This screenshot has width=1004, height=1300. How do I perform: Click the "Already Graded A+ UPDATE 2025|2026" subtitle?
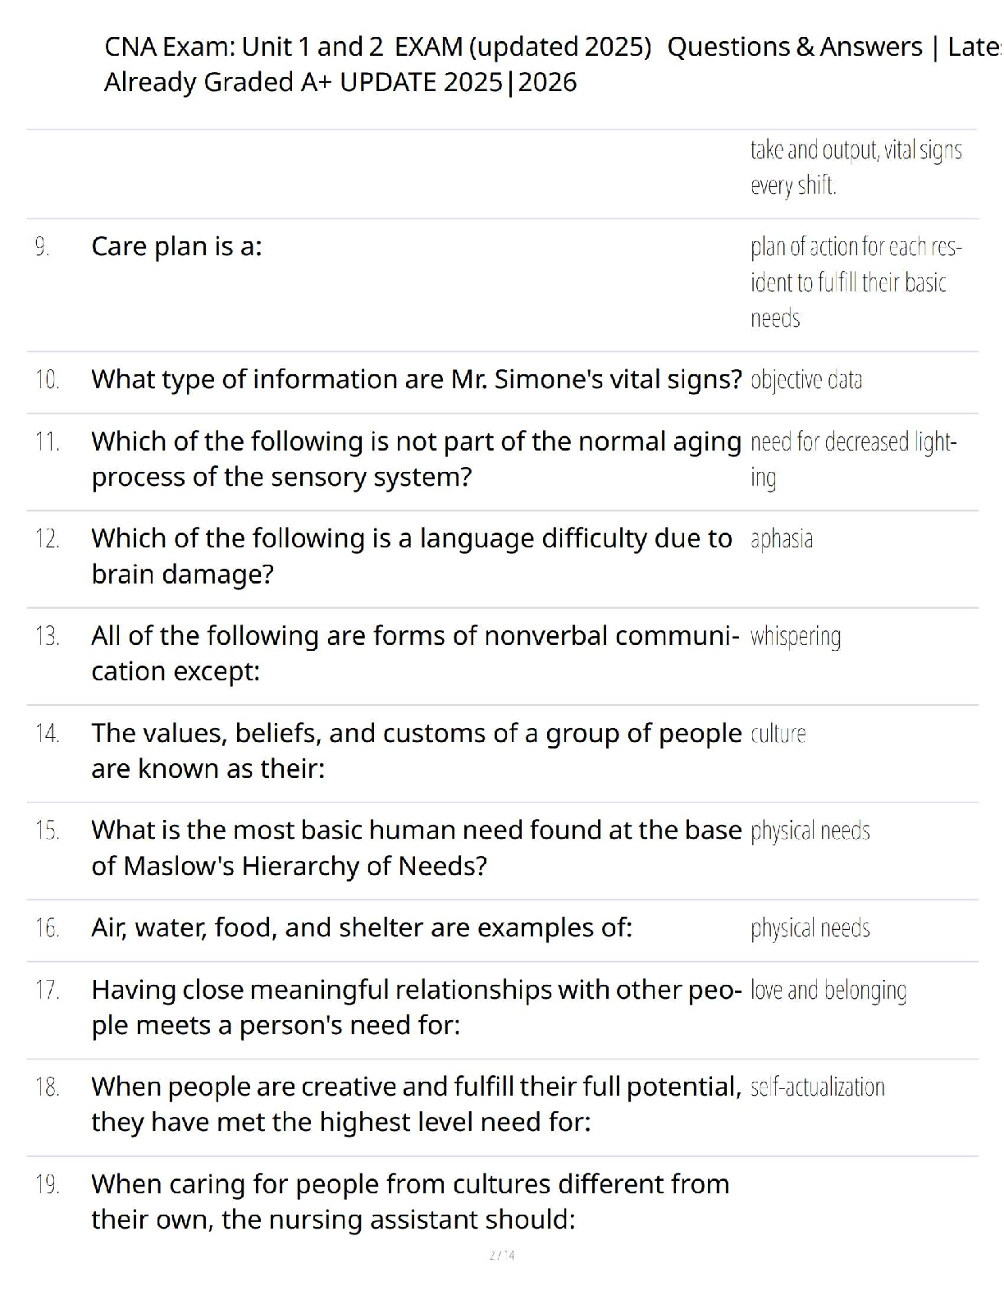(x=340, y=82)
